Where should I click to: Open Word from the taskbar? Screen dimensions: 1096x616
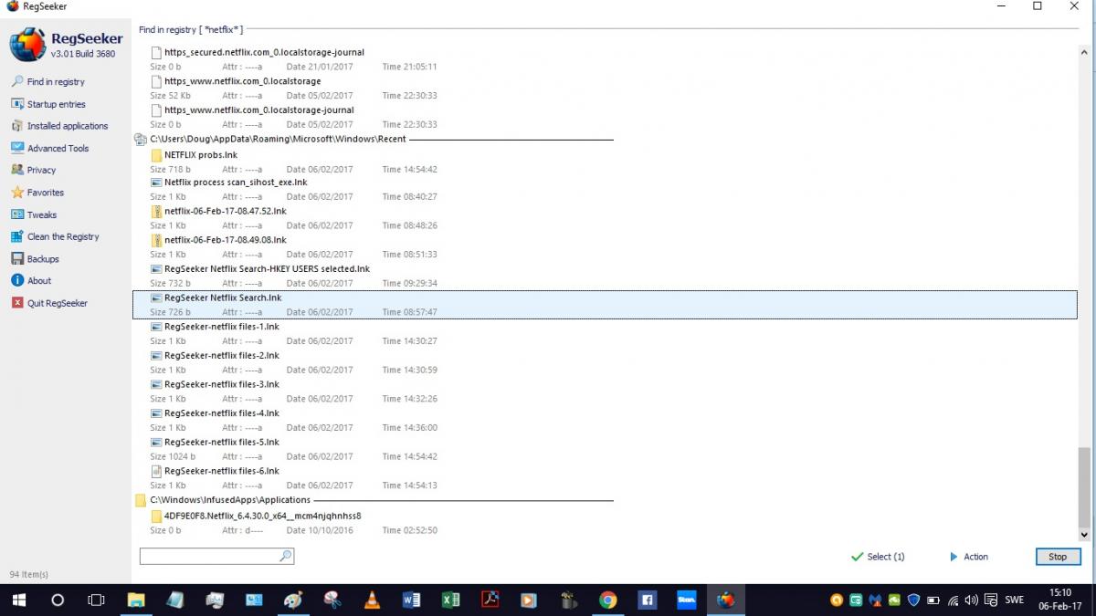(x=411, y=600)
